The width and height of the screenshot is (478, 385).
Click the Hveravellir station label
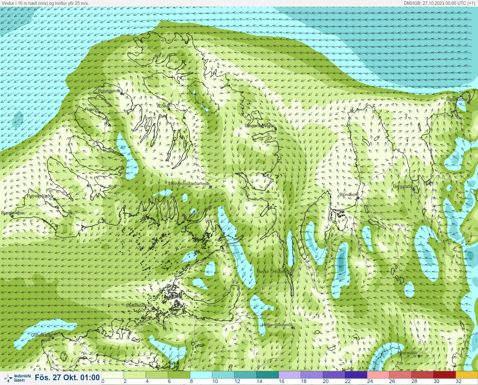[x=408, y=353]
